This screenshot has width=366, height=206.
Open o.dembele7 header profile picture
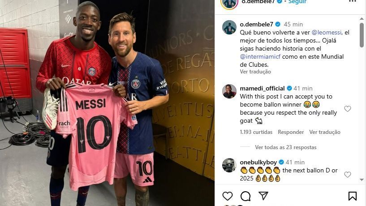(229, 3)
